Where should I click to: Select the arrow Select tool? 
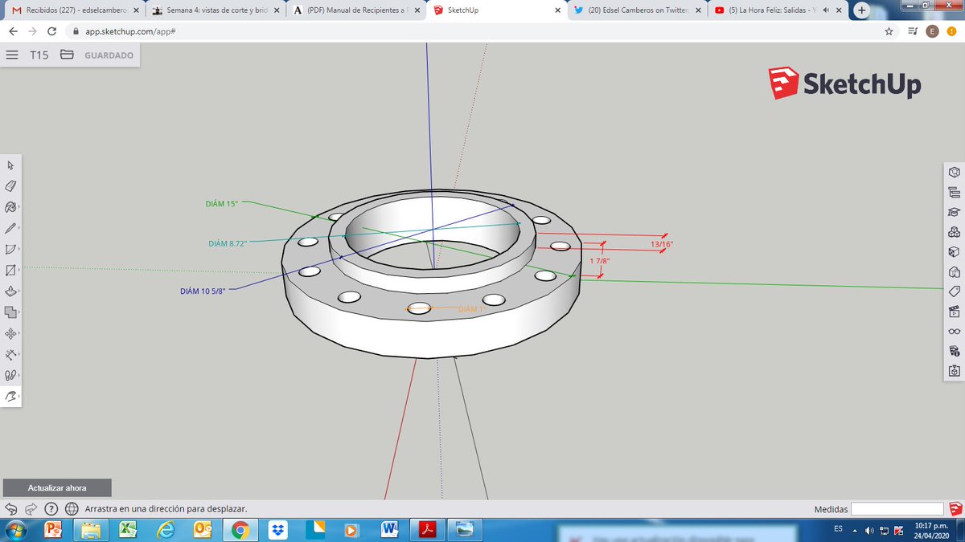[10, 165]
